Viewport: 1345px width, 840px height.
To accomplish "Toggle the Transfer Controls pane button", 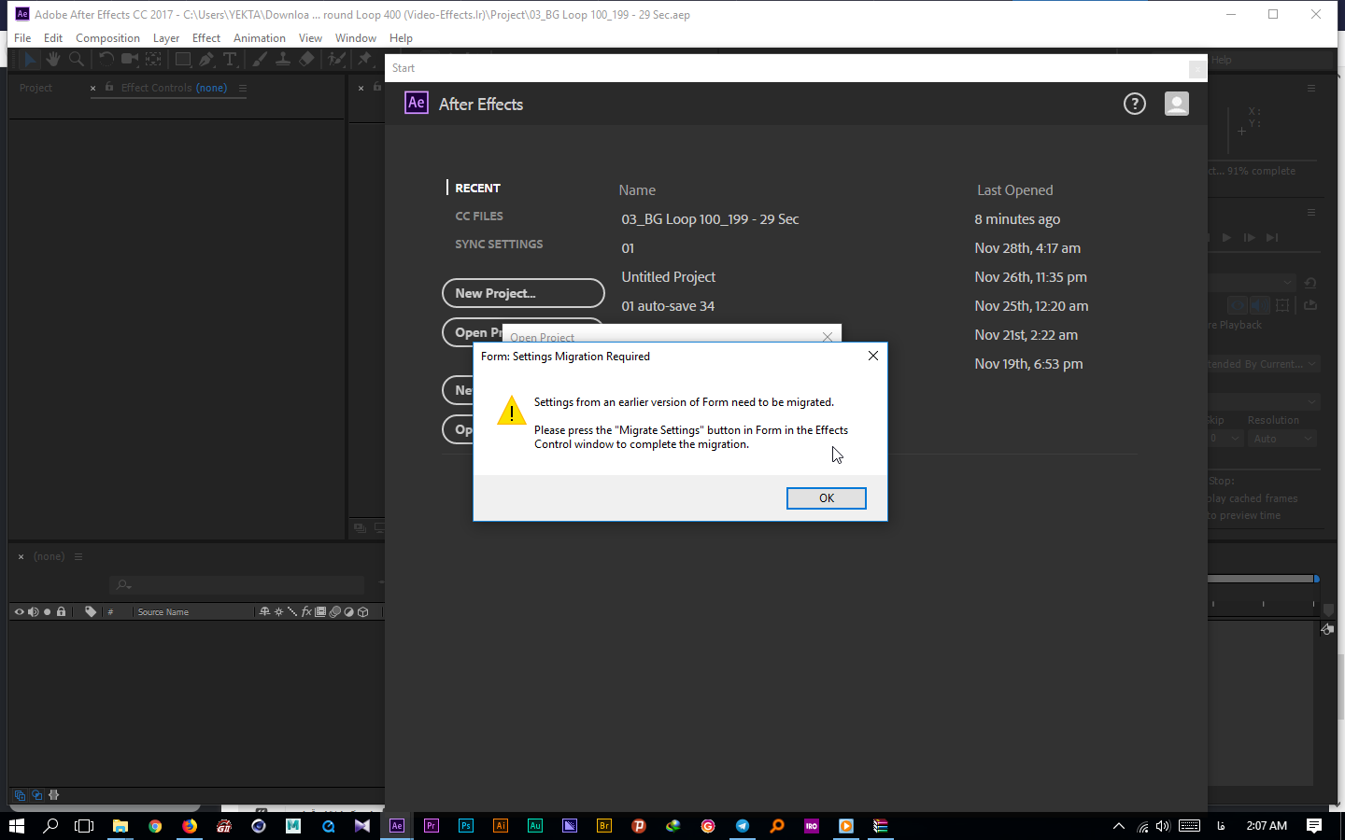I will coord(37,795).
